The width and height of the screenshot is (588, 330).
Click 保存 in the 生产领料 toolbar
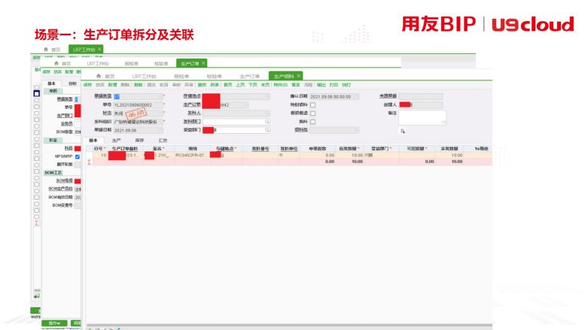click(x=87, y=85)
